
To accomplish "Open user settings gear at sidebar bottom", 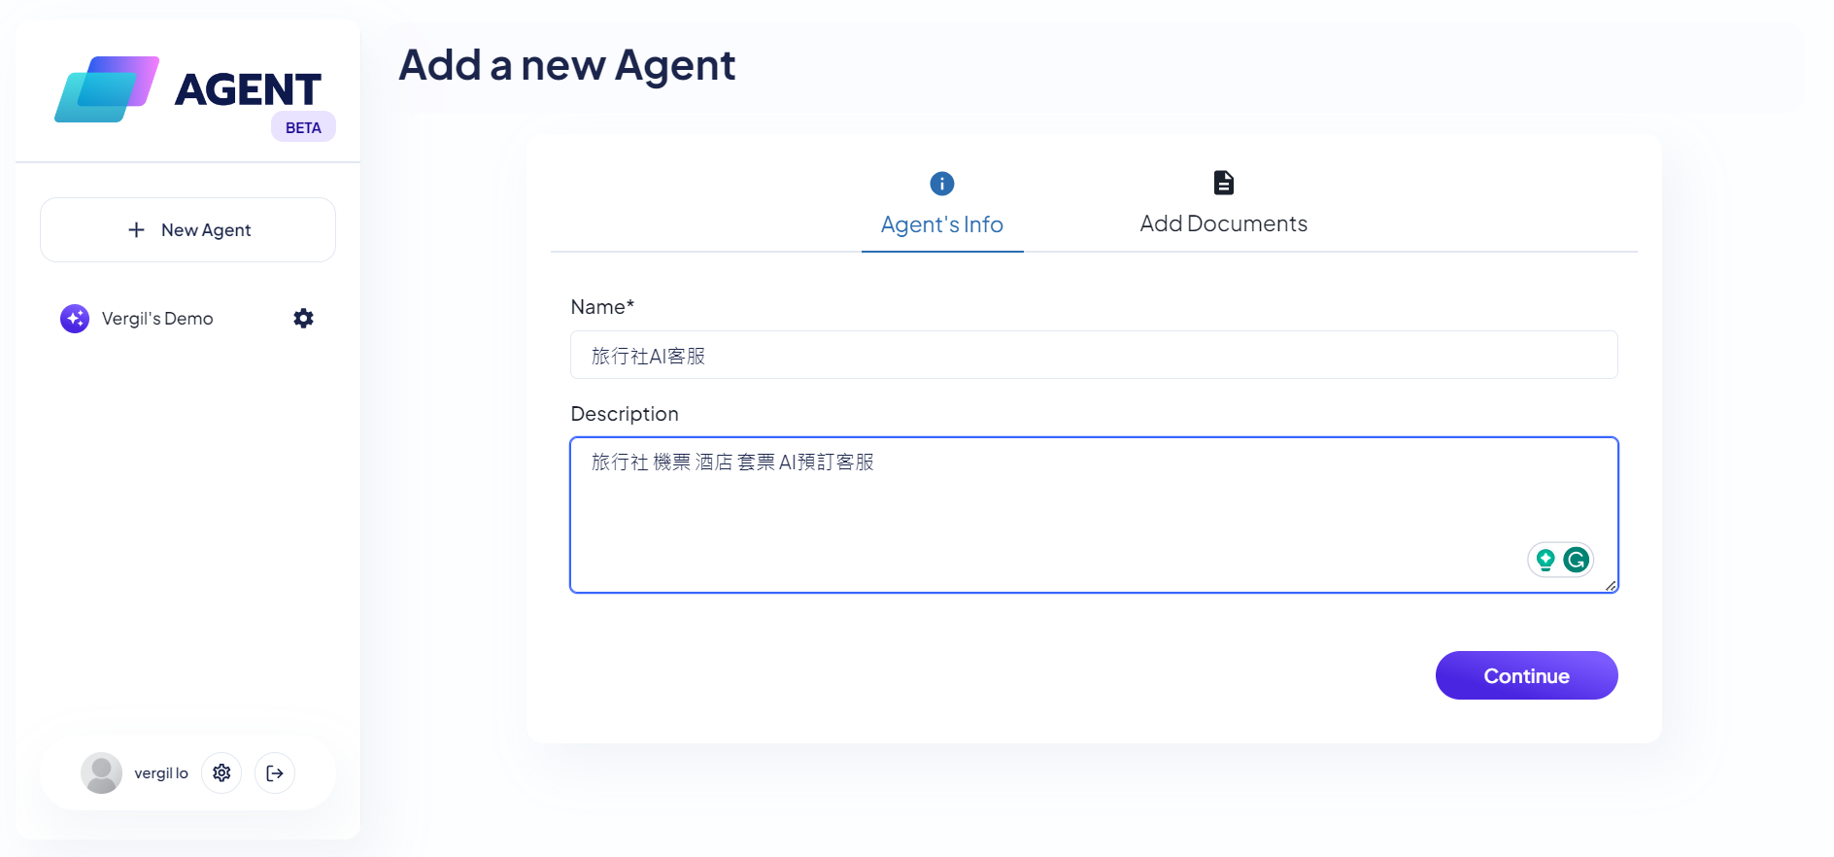I will (221, 772).
